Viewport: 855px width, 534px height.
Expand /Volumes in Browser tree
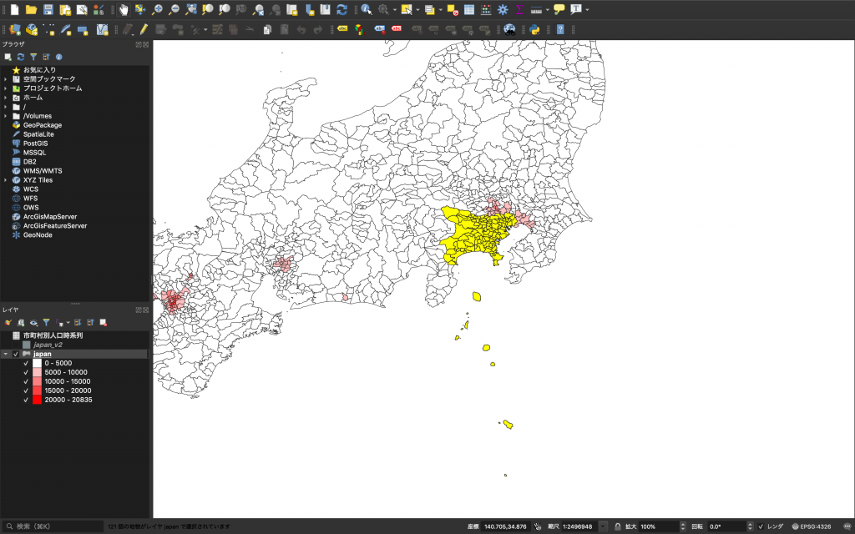(x=6, y=116)
